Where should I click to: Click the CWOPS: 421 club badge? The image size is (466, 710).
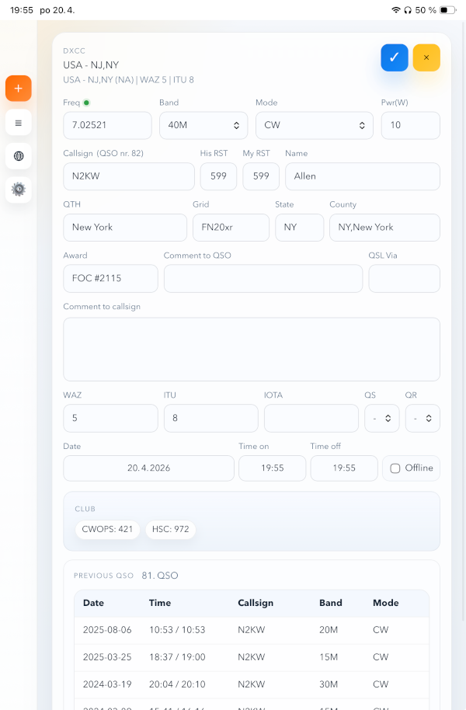[108, 530]
